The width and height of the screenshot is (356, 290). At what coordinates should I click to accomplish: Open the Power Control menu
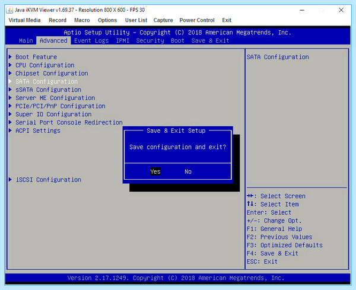point(197,20)
